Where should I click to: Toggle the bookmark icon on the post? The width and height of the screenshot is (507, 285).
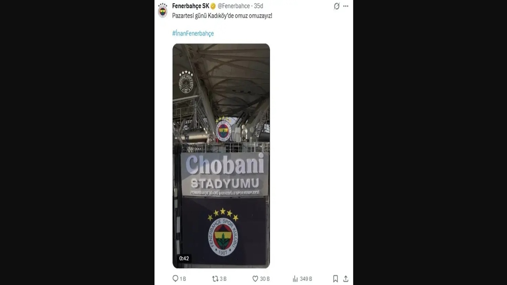(x=335, y=279)
